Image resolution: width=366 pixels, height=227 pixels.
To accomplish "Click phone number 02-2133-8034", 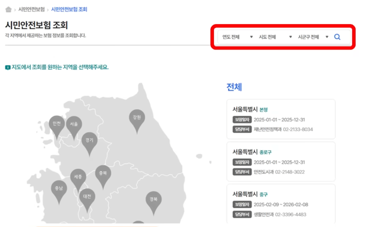I will [298, 129].
